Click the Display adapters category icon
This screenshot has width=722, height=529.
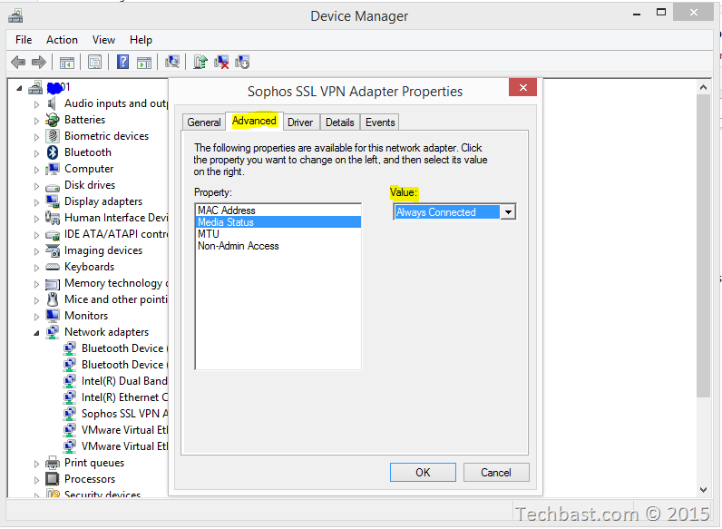click(53, 201)
